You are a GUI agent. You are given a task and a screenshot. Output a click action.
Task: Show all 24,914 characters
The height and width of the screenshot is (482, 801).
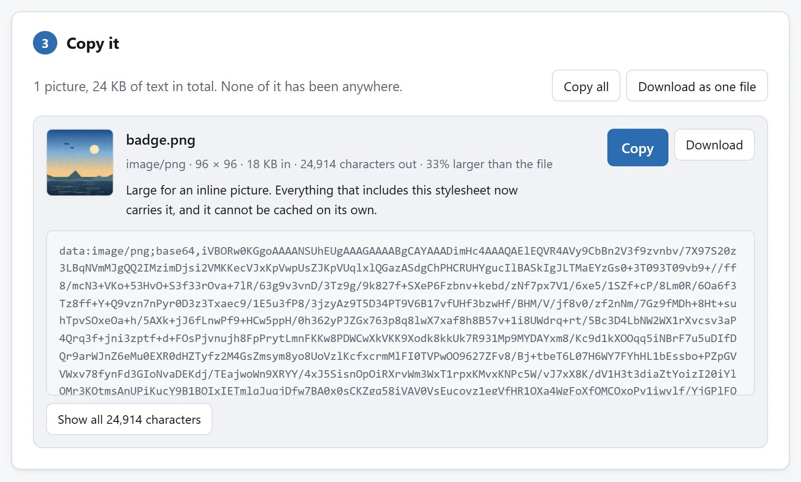pos(129,419)
